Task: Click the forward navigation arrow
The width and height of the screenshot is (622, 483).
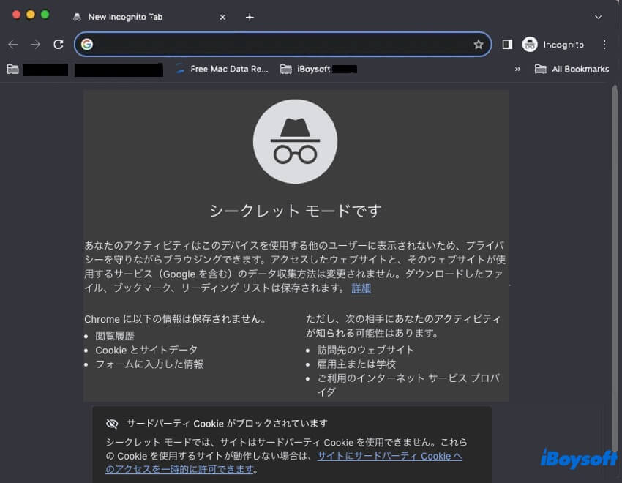Action: coord(35,45)
